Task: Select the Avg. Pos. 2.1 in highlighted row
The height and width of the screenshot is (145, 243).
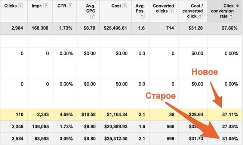Action: [142, 114]
